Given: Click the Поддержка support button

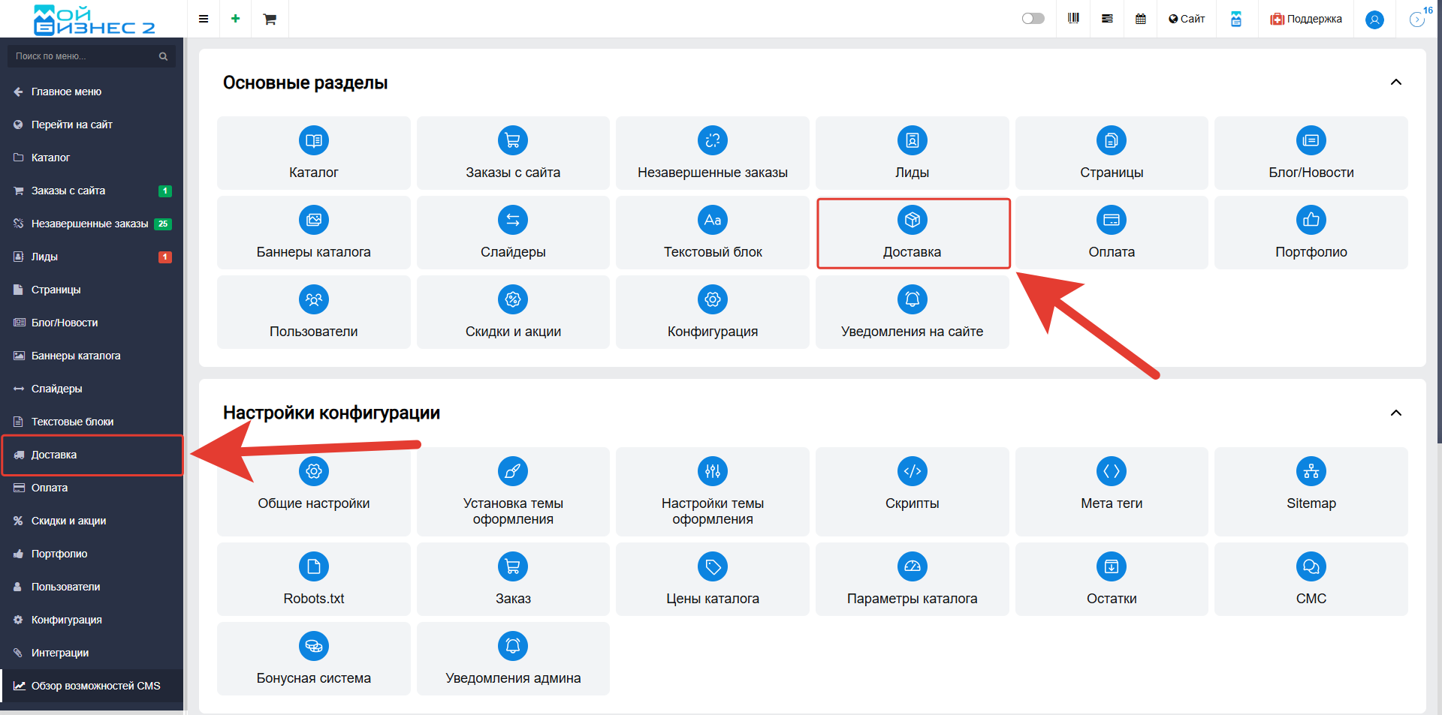Looking at the screenshot, I should [1305, 19].
